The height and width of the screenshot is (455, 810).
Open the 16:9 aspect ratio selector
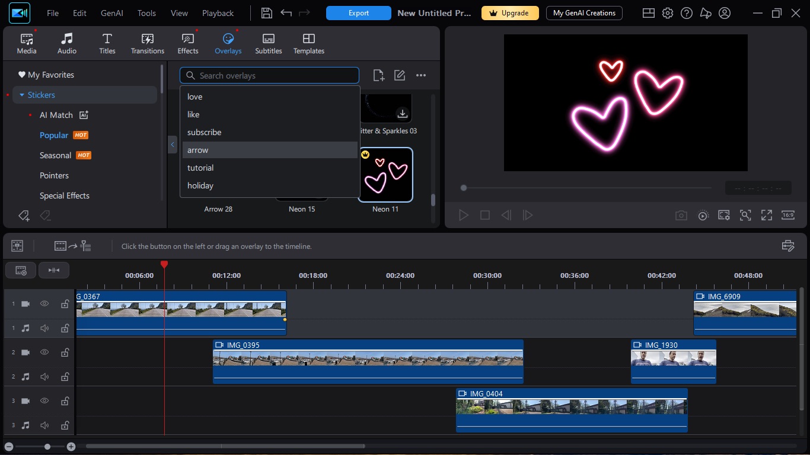tap(787, 216)
